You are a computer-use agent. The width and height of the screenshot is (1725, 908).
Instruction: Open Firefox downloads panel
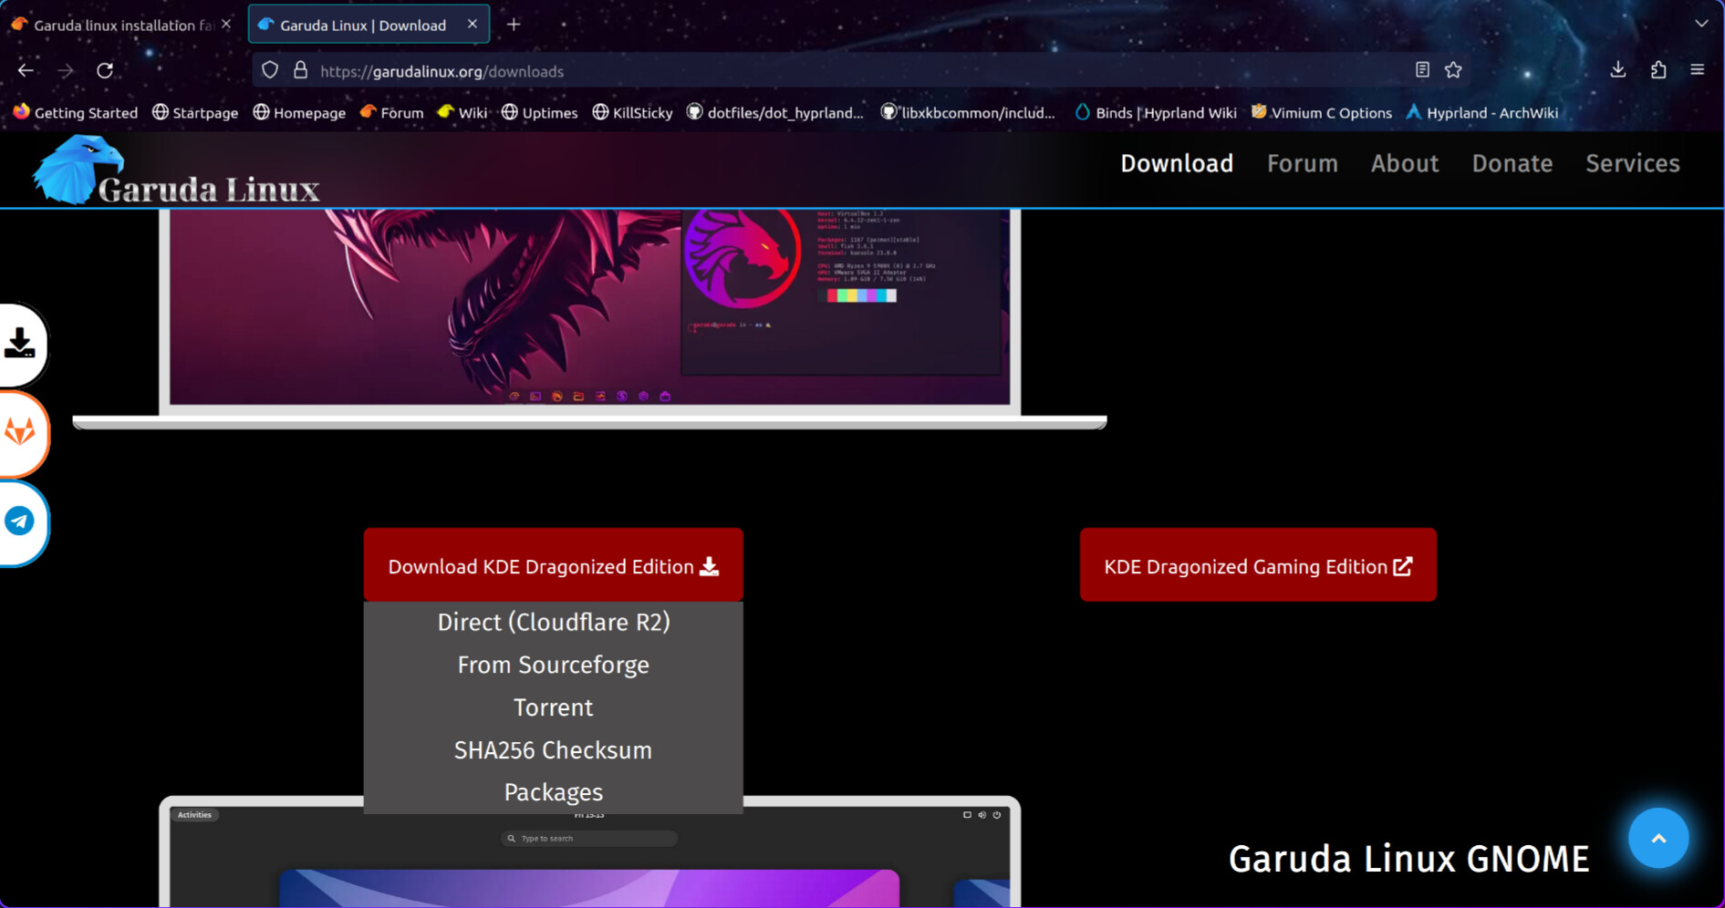point(1617,70)
